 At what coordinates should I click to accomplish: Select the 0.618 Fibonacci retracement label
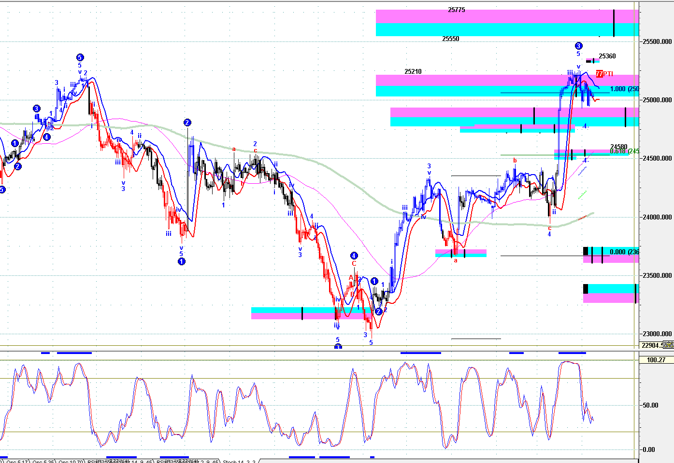[623, 152]
